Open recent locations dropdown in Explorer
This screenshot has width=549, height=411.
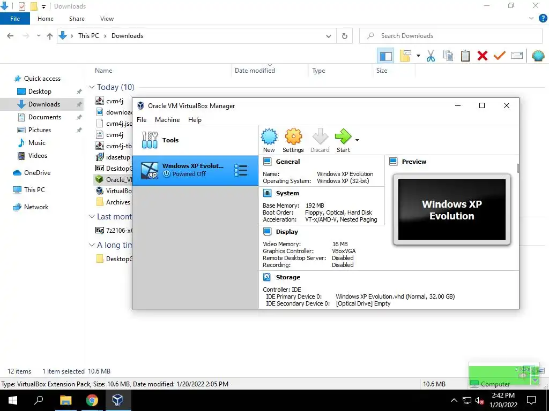pos(39,36)
